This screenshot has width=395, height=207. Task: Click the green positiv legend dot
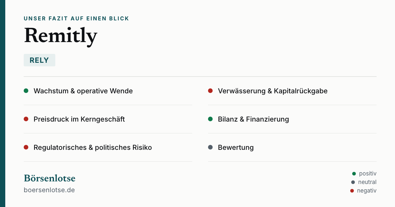(x=354, y=173)
